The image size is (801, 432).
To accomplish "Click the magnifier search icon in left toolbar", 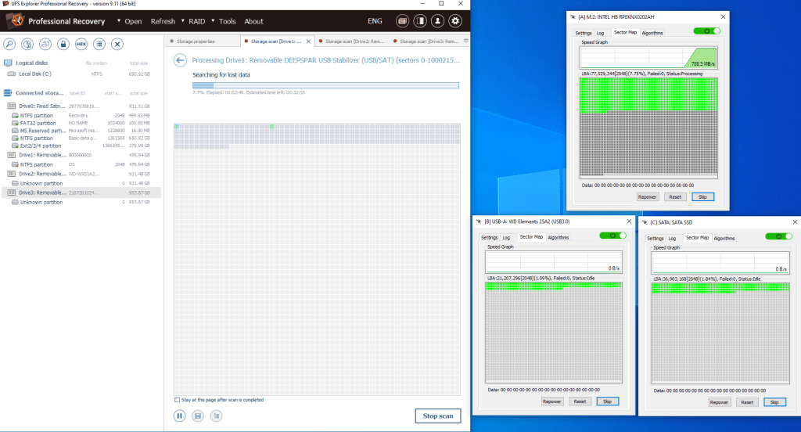I will tap(10, 44).
